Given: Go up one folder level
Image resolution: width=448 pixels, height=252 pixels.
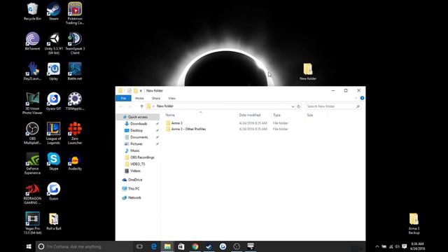Looking at the screenshot, I should [x=141, y=106].
